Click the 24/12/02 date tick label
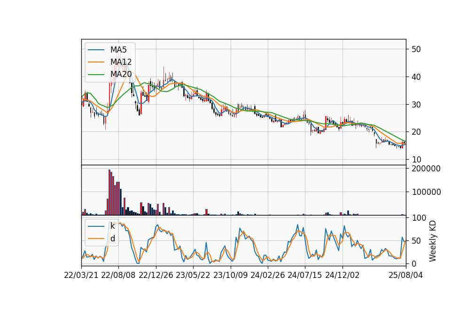The image size is (451, 324). 342,276
